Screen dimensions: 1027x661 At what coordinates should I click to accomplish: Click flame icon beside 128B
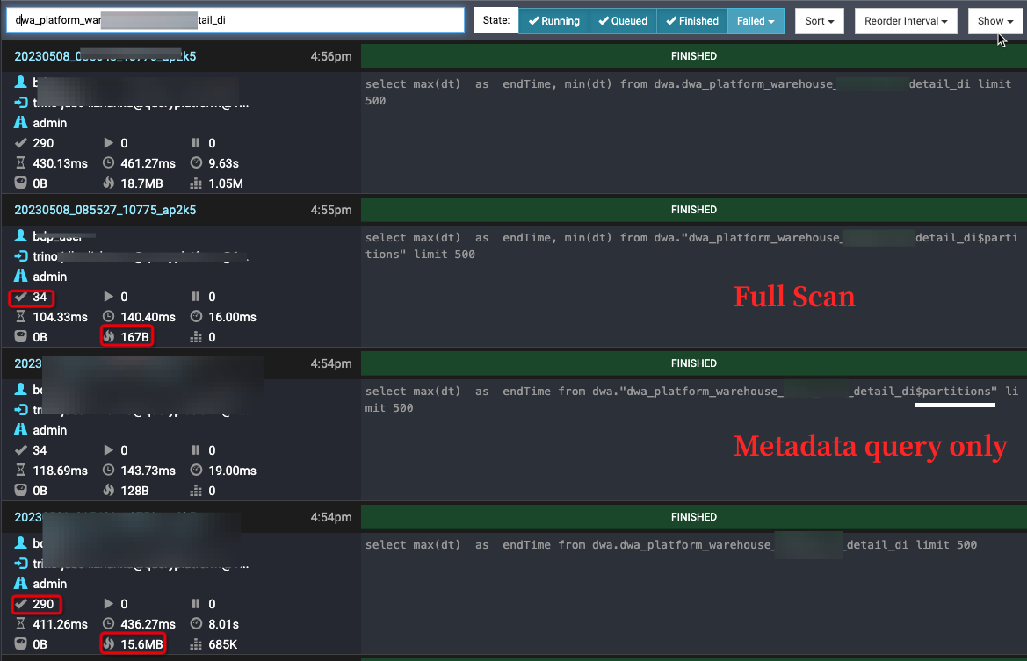coord(109,490)
